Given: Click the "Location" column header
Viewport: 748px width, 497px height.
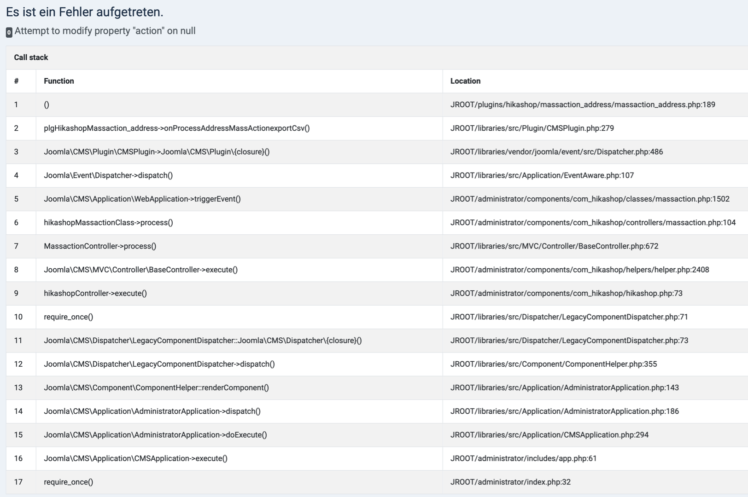Looking at the screenshot, I should (465, 81).
